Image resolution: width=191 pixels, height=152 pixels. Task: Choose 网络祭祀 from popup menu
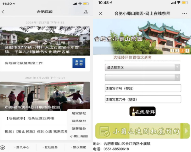click(79, 121)
